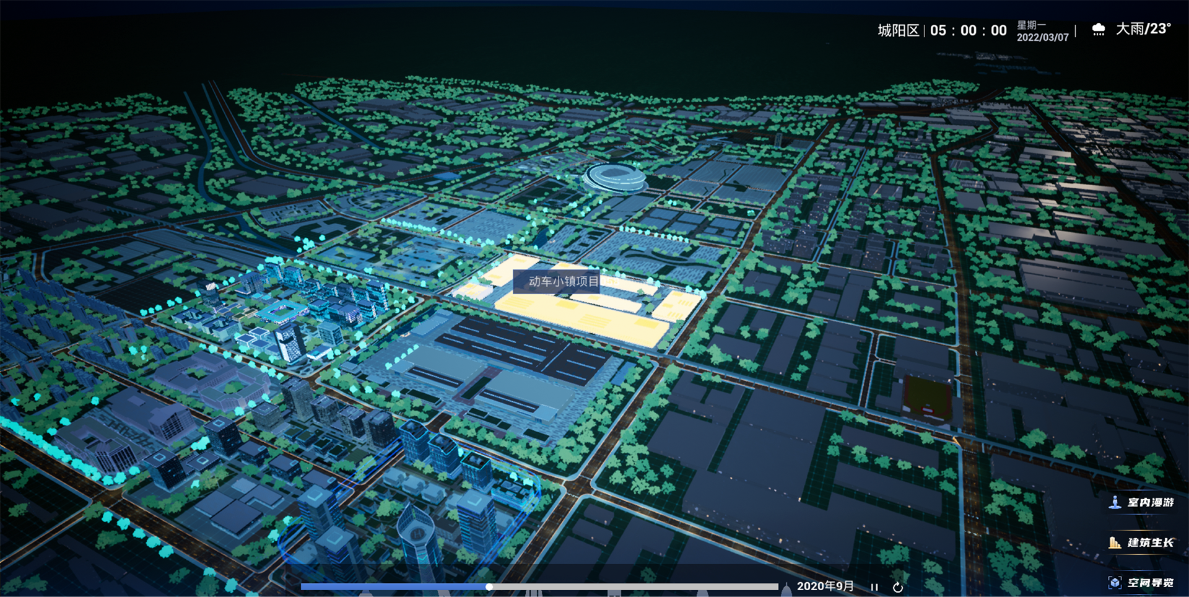Image resolution: width=1189 pixels, height=597 pixels.
Task: Click the red sports field on map
Action: click(927, 396)
